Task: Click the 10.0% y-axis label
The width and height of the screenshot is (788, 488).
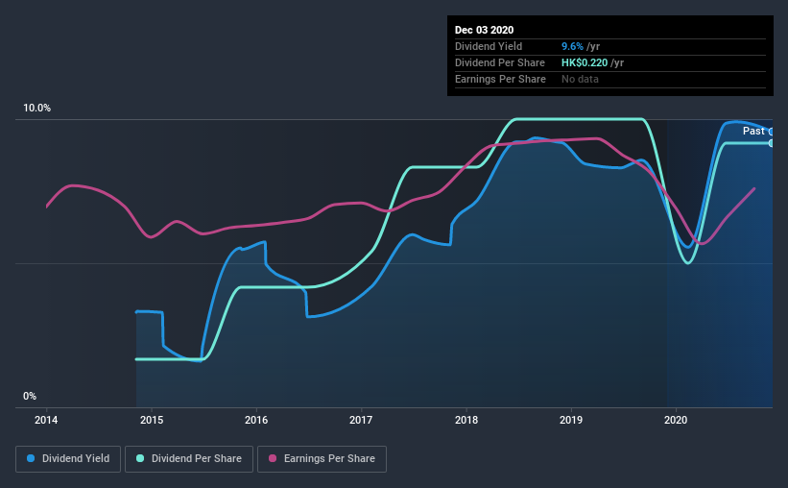Action: tap(36, 109)
